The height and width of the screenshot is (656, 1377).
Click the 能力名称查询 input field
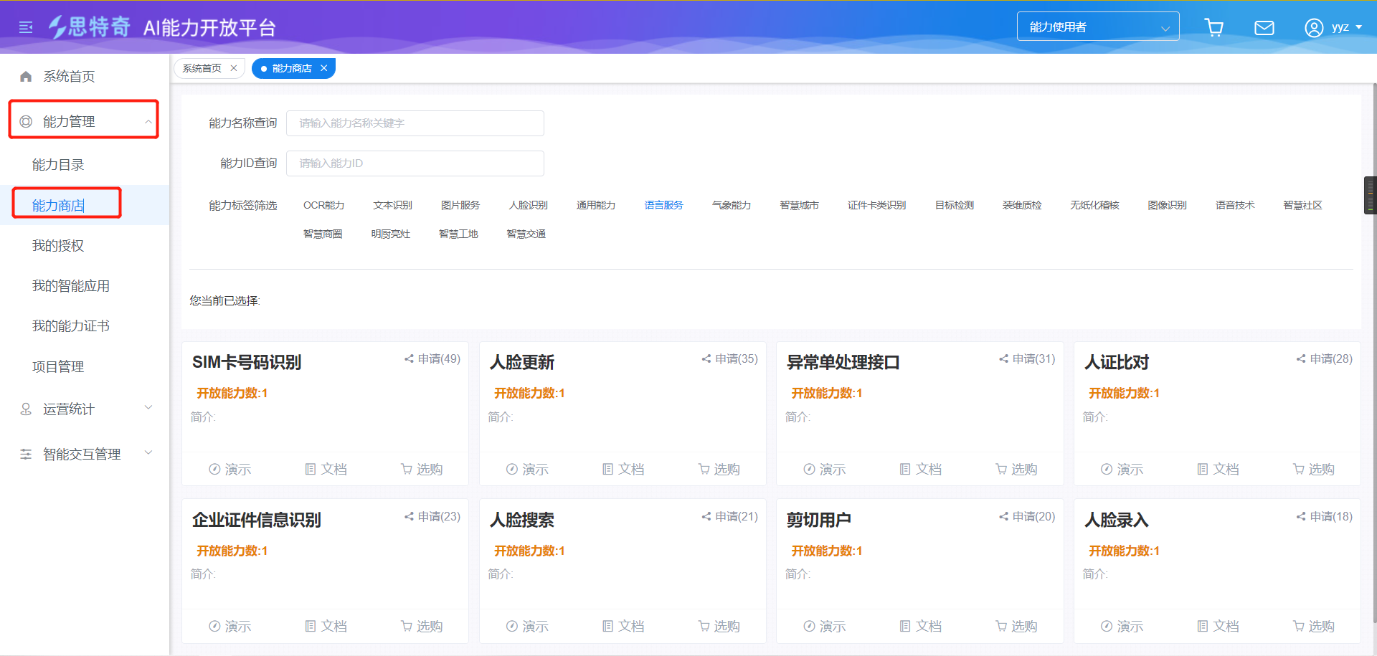(x=415, y=123)
